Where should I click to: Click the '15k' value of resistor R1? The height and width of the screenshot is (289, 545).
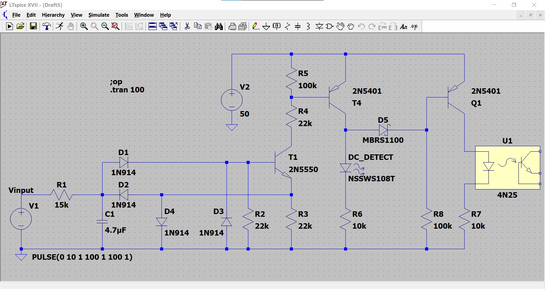(62, 205)
